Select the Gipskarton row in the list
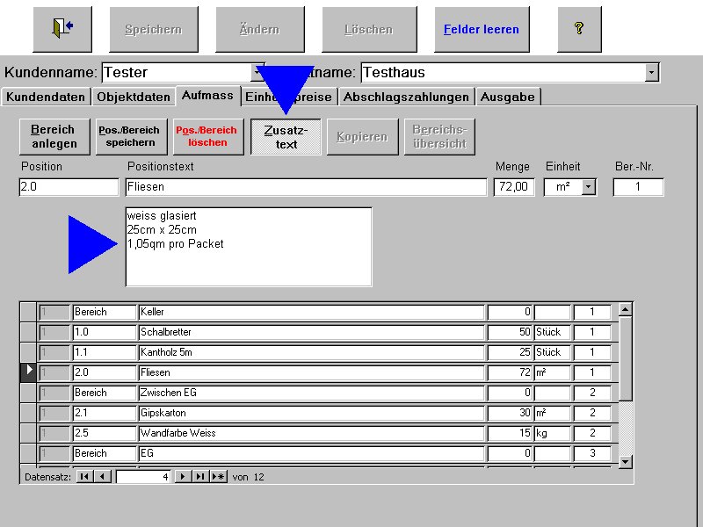The image size is (703, 527). (x=311, y=413)
